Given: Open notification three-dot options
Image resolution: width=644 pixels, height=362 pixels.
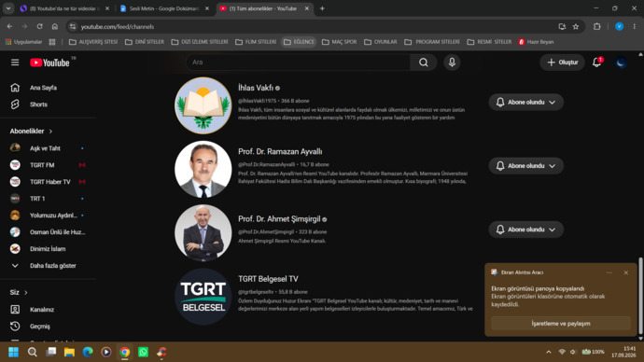Looking at the screenshot, I should [x=609, y=272].
